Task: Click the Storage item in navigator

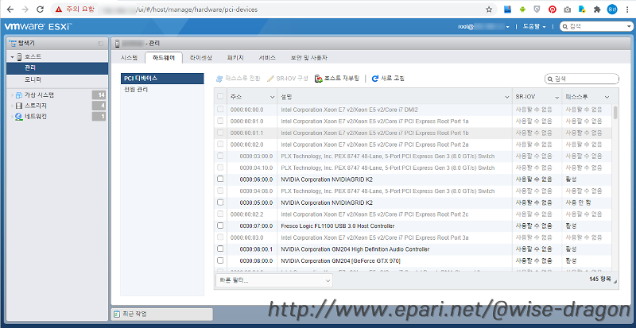Action: point(57,106)
